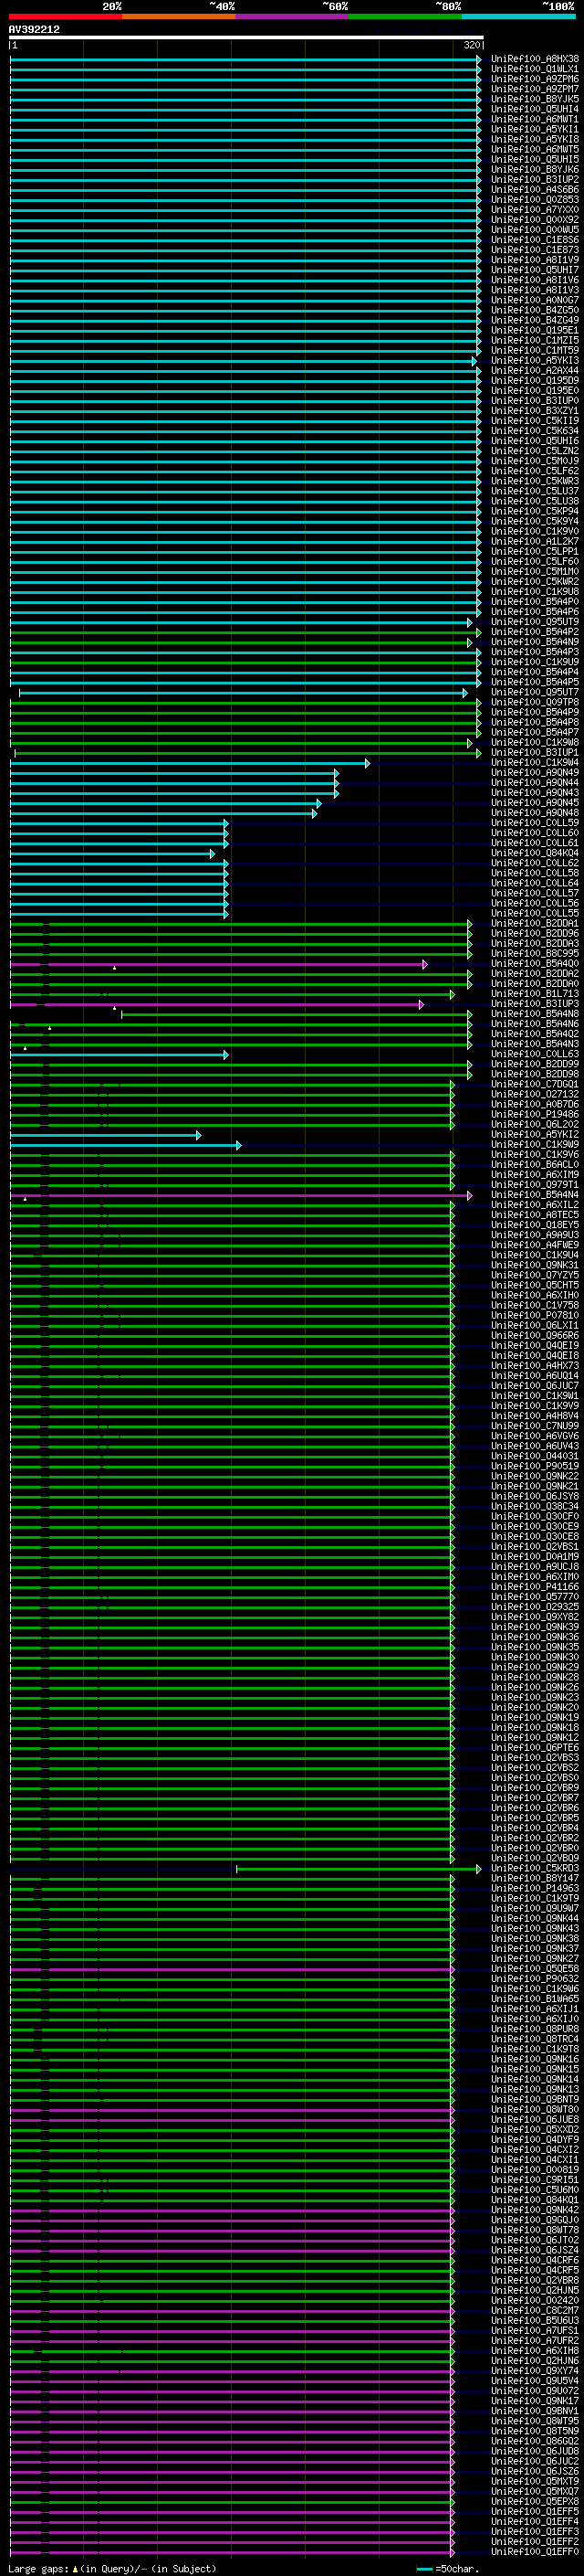The width and height of the screenshot is (584, 2576).
Task: Click the UniRef100_C0LL59 label
Action: (x=534, y=823)
